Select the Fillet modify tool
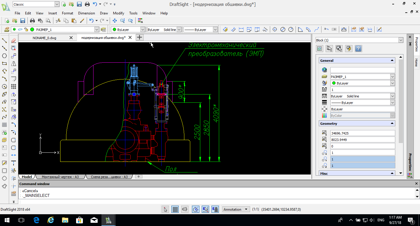Screen dimensions: 420x226 (x=14, y=132)
